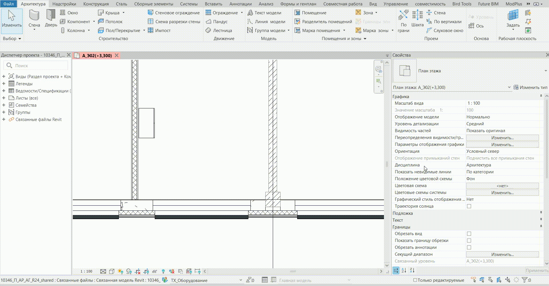This screenshot has width=549, height=286.
Task: Select the Пандус (Ramp) tool
Action: click(217, 21)
